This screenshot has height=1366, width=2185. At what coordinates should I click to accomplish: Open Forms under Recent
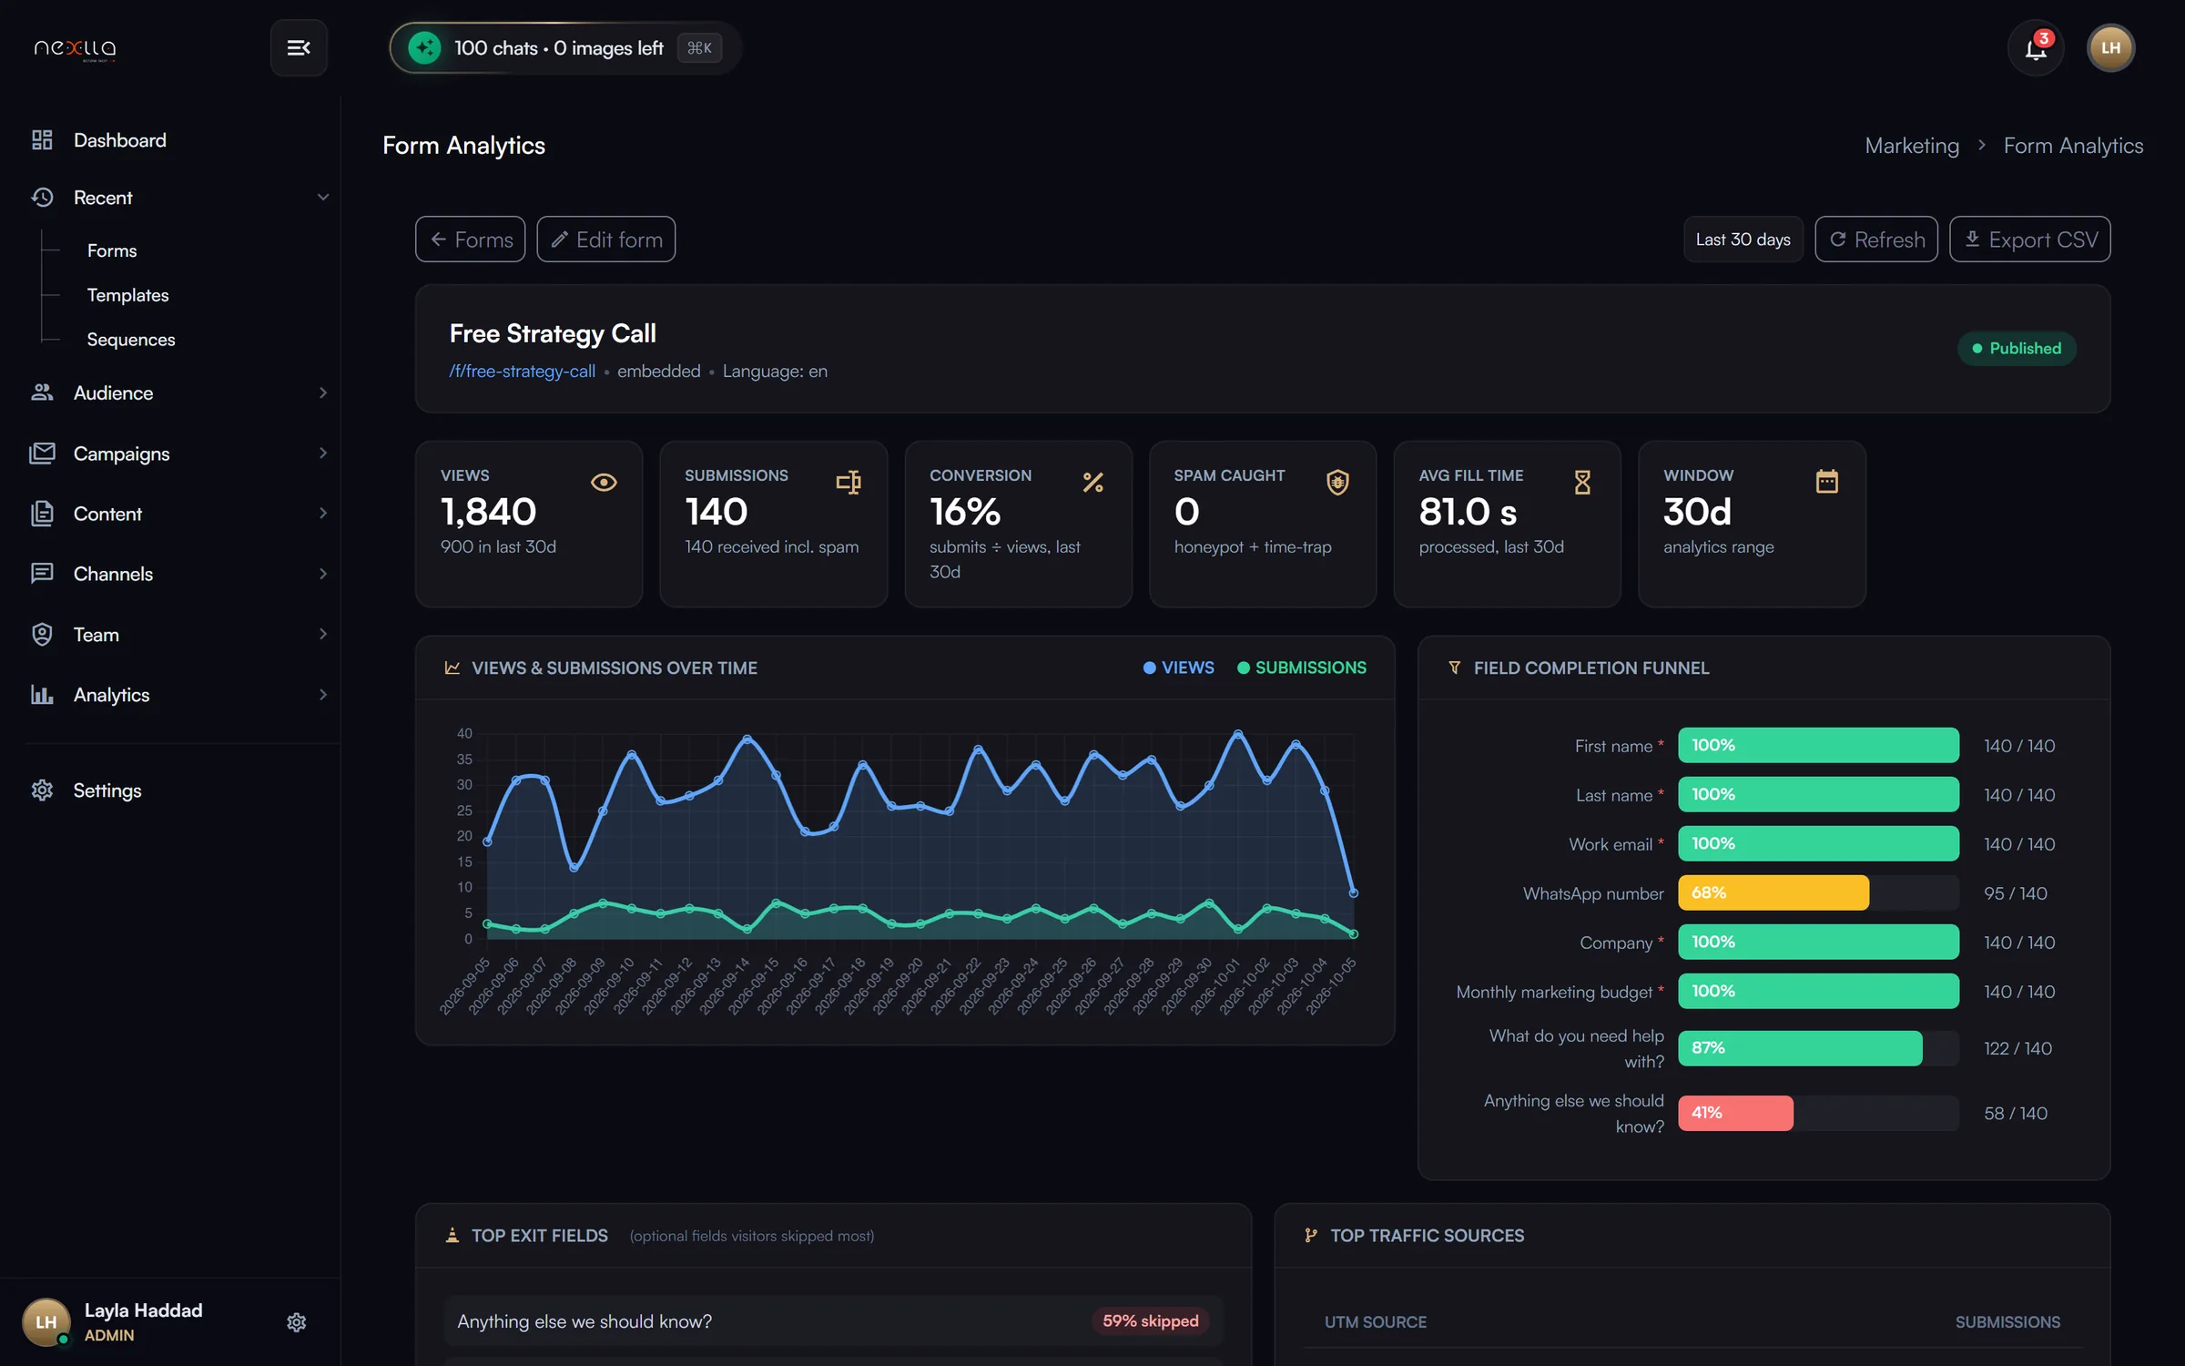(112, 250)
